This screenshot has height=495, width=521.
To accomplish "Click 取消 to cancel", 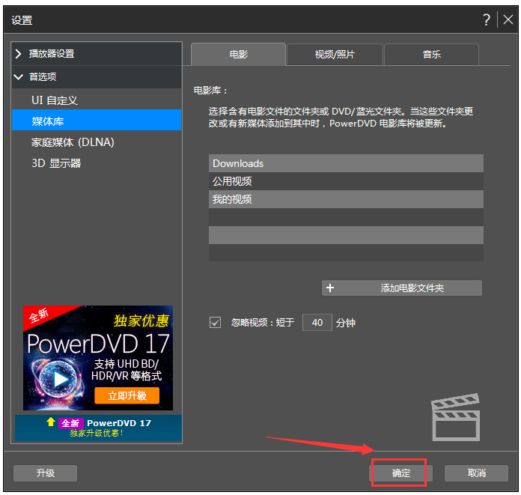I will click(x=476, y=473).
